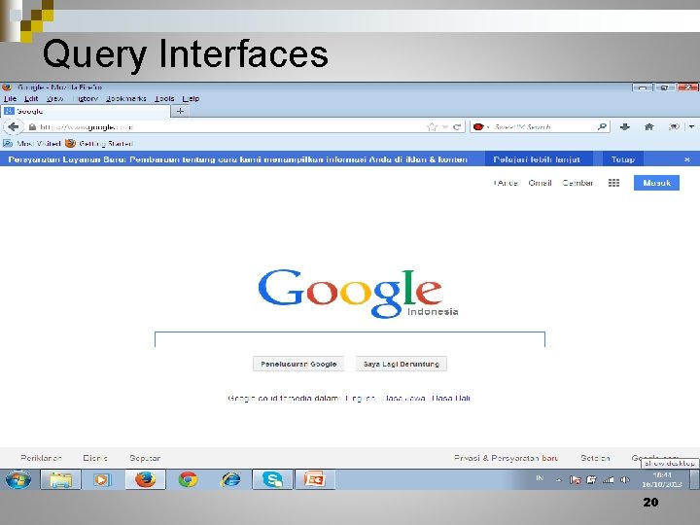Reload the page with the refresh icon
Screen dimensions: 700x525
tap(457, 127)
